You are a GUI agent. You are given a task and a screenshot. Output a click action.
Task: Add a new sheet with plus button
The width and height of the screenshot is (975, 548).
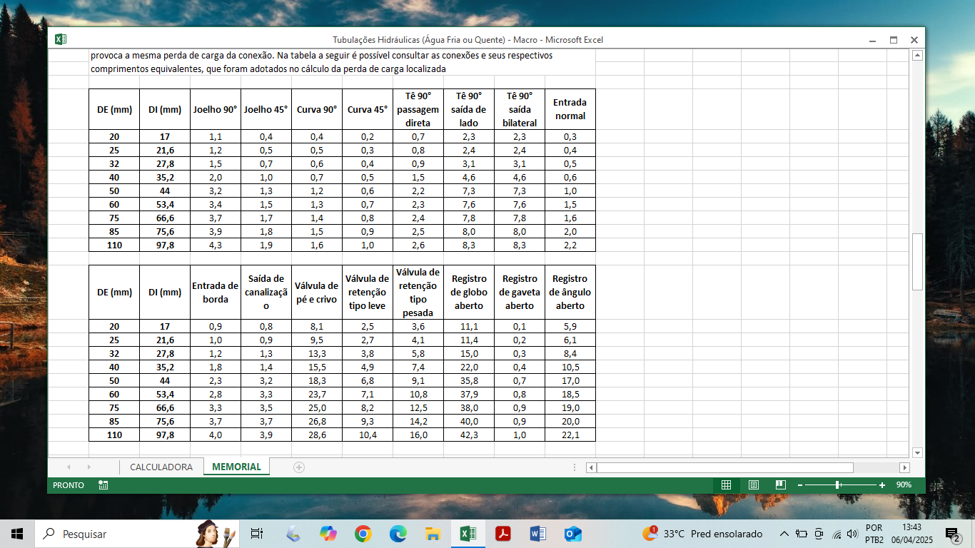point(299,467)
